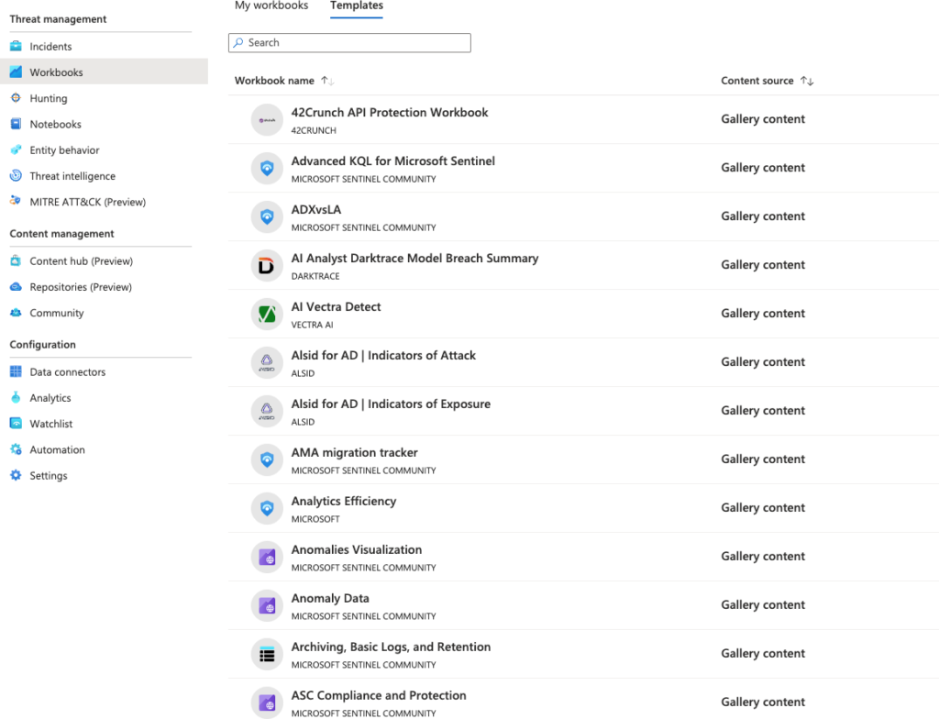Image resolution: width=939 pixels, height=719 pixels.
Task: Click the Notebooks icon in sidebar
Action: [x=17, y=124]
